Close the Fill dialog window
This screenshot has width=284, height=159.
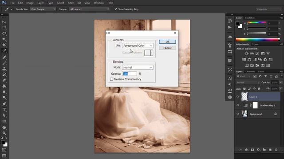pyautogui.click(x=175, y=33)
